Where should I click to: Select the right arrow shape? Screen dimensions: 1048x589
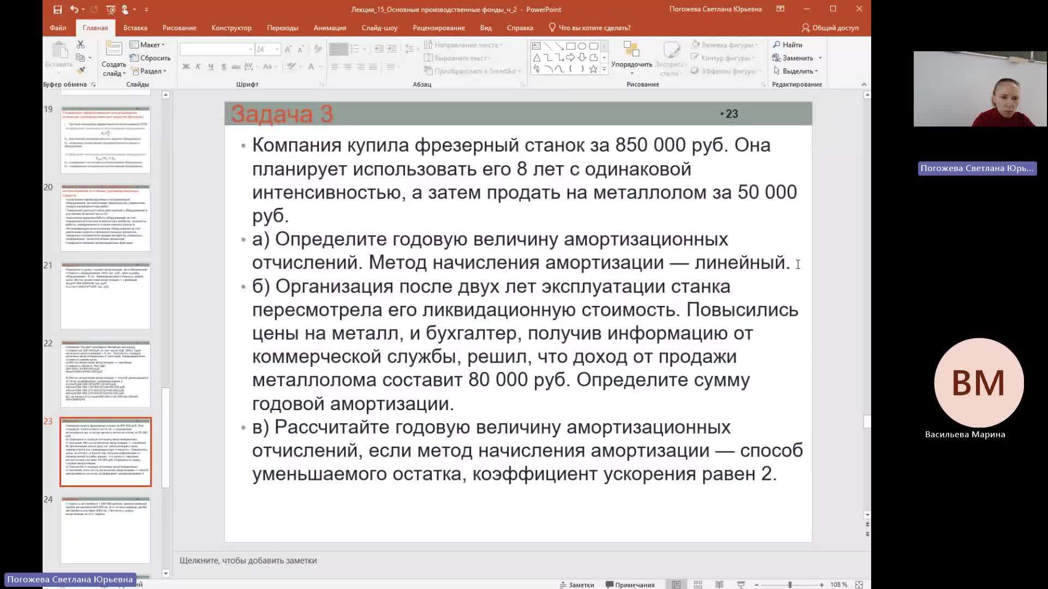click(x=570, y=57)
